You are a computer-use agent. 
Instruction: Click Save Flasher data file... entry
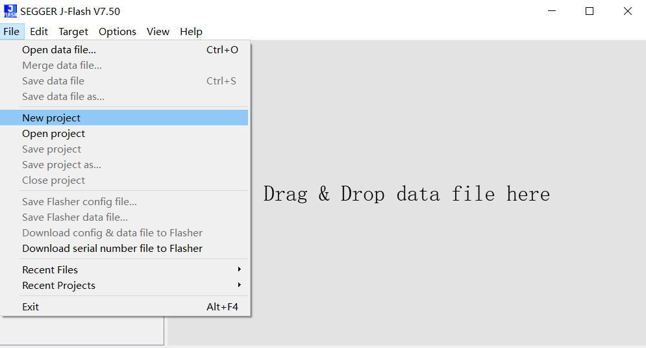(x=125, y=217)
